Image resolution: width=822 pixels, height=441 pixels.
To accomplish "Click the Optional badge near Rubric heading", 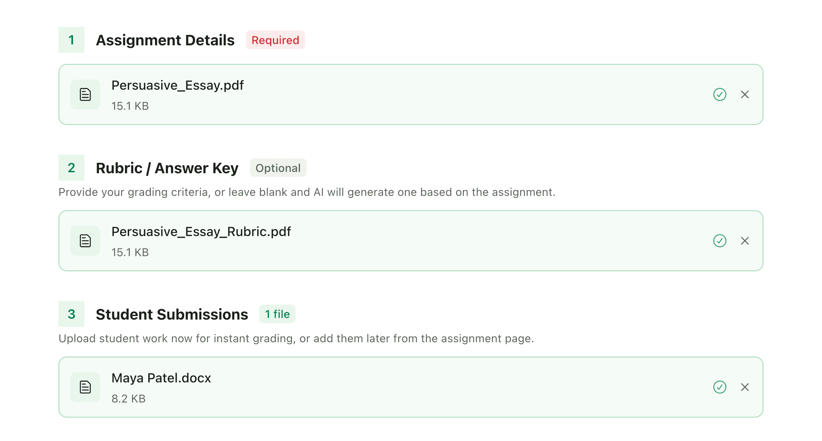I will (x=278, y=168).
